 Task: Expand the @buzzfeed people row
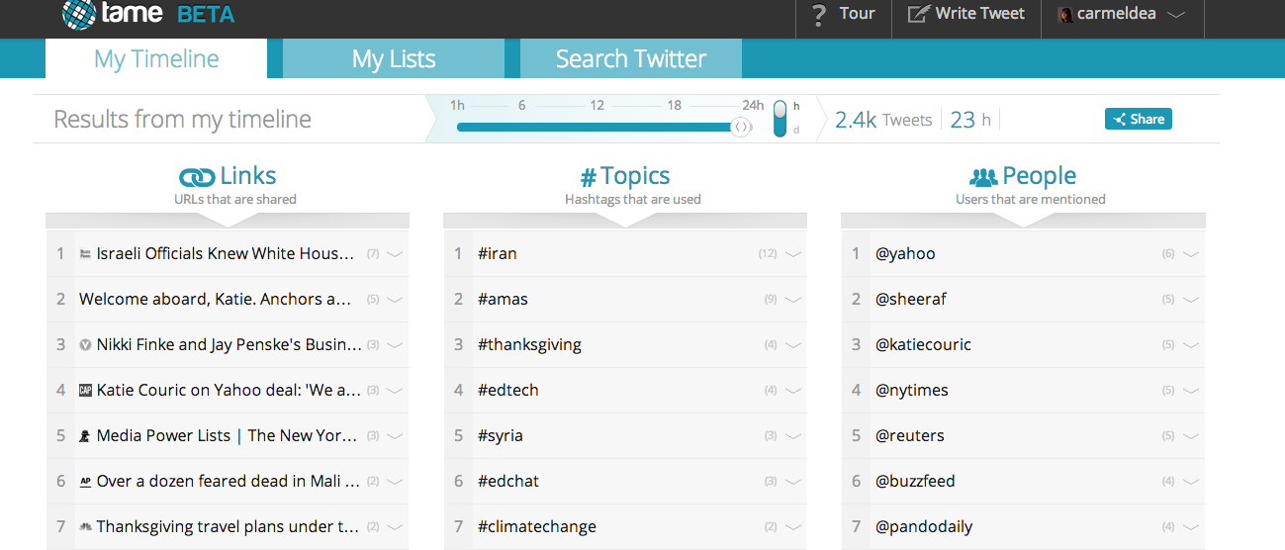point(1190,482)
